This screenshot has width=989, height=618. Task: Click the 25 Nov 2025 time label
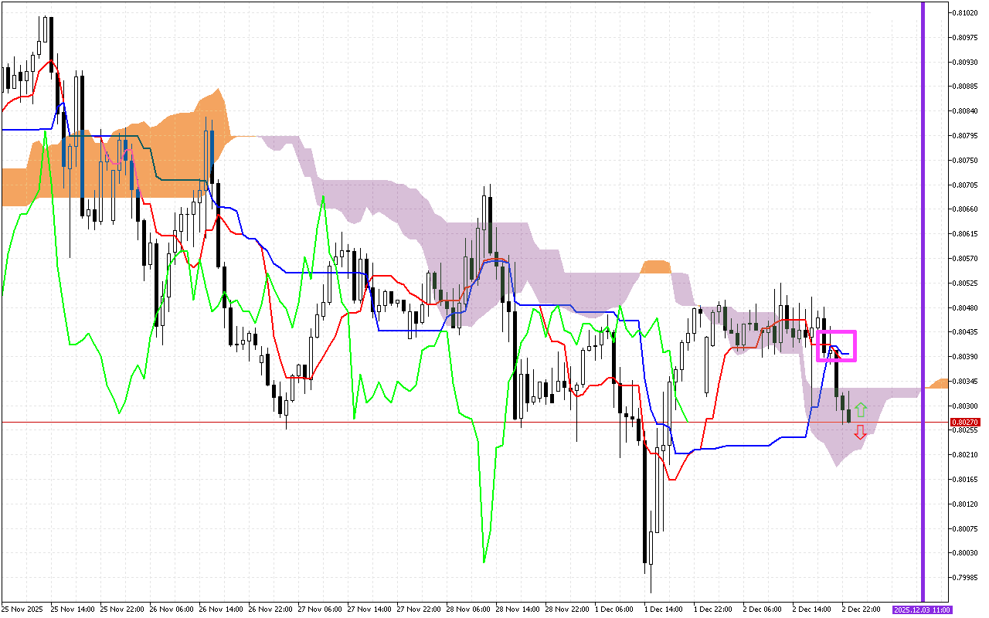(x=24, y=610)
